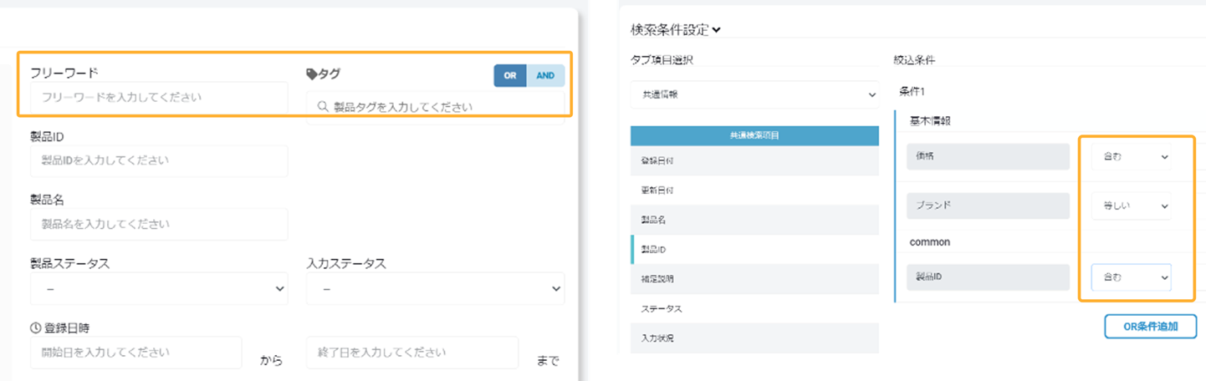Viewport: 1206px width, 381px height.
Task: Click the magnifier icon in the product tag field
Action: (323, 107)
